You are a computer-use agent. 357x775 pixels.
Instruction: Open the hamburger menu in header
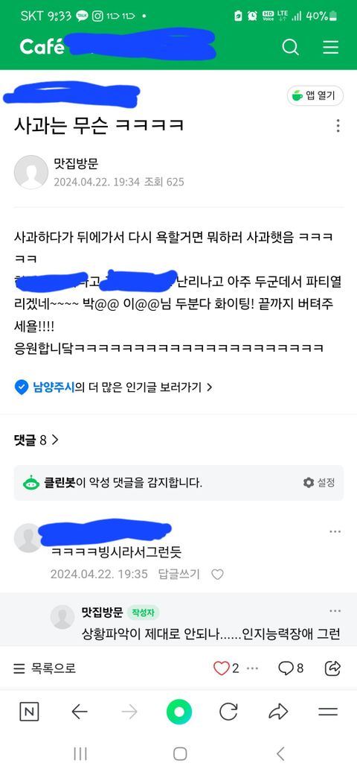330,47
